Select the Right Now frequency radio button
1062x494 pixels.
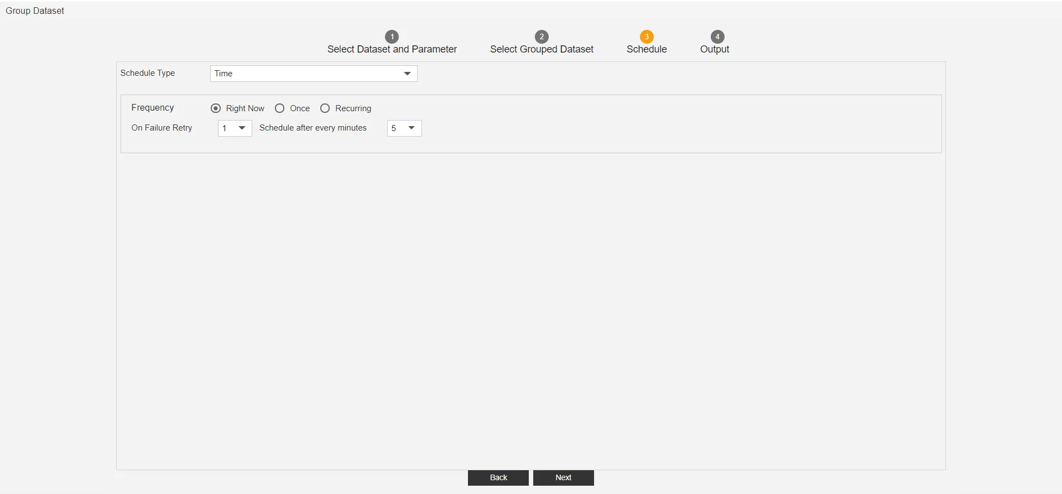216,108
